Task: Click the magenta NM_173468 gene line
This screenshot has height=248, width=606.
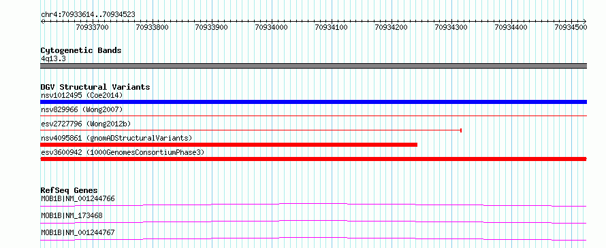Action: coord(313,222)
